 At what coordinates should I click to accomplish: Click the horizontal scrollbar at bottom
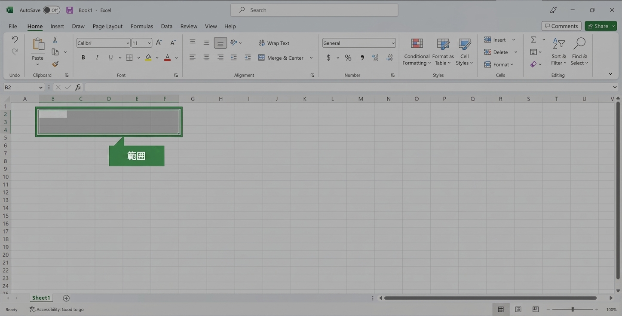click(490, 298)
